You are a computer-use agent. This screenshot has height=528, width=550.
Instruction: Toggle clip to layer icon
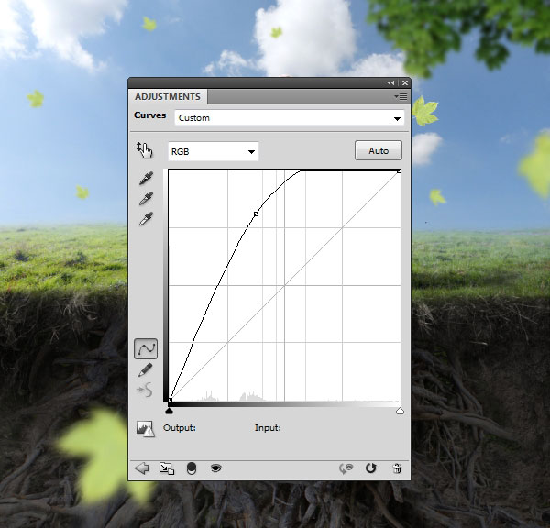[192, 468]
